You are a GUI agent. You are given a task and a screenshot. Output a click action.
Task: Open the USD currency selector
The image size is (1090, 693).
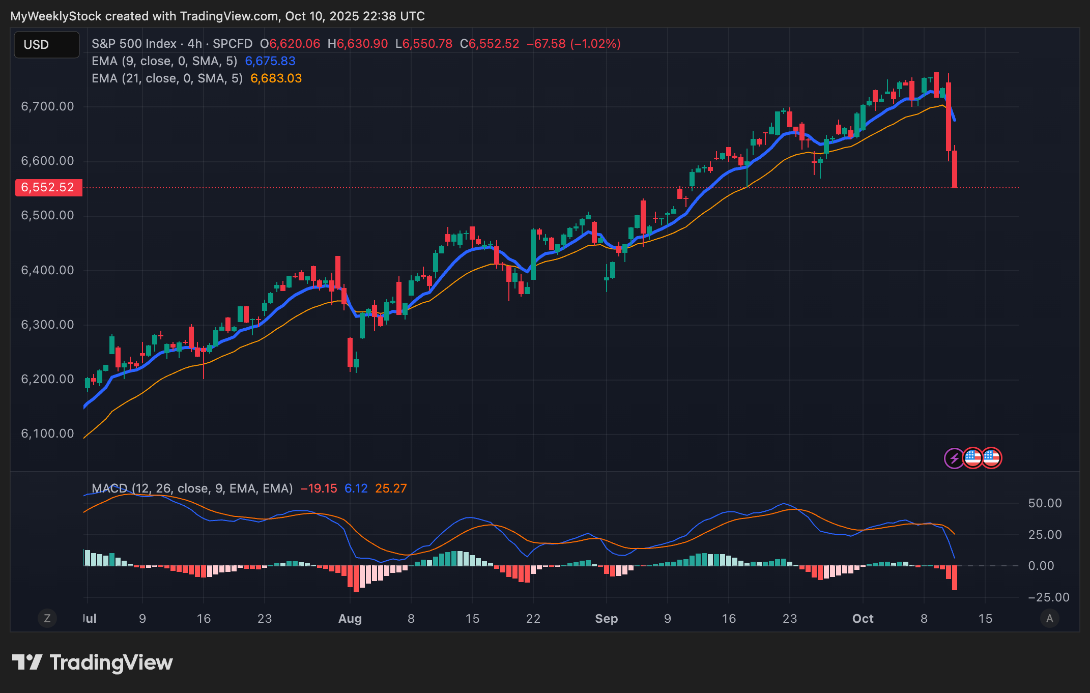(46, 45)
